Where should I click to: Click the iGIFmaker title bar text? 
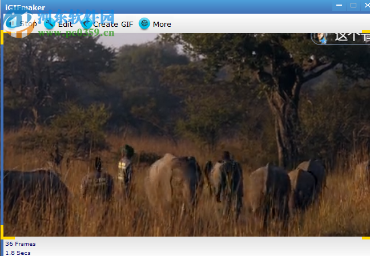pos(25,8)
